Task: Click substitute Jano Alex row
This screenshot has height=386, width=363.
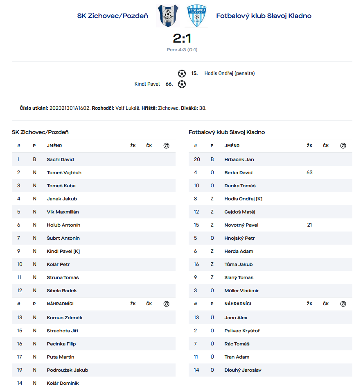Action: (x=236, y=318)
